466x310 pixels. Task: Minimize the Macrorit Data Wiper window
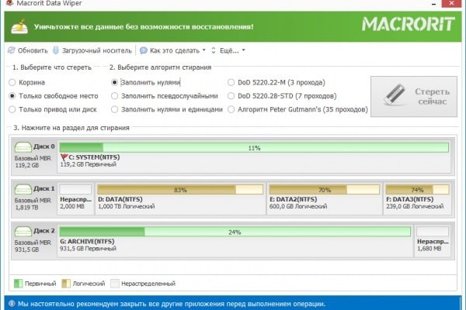[433, 4]
